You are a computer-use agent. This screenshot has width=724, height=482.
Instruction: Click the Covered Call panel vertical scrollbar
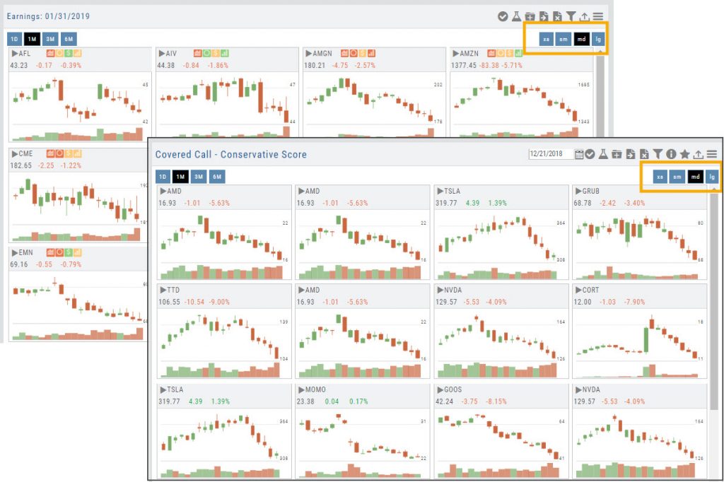[x=714, y=297]
